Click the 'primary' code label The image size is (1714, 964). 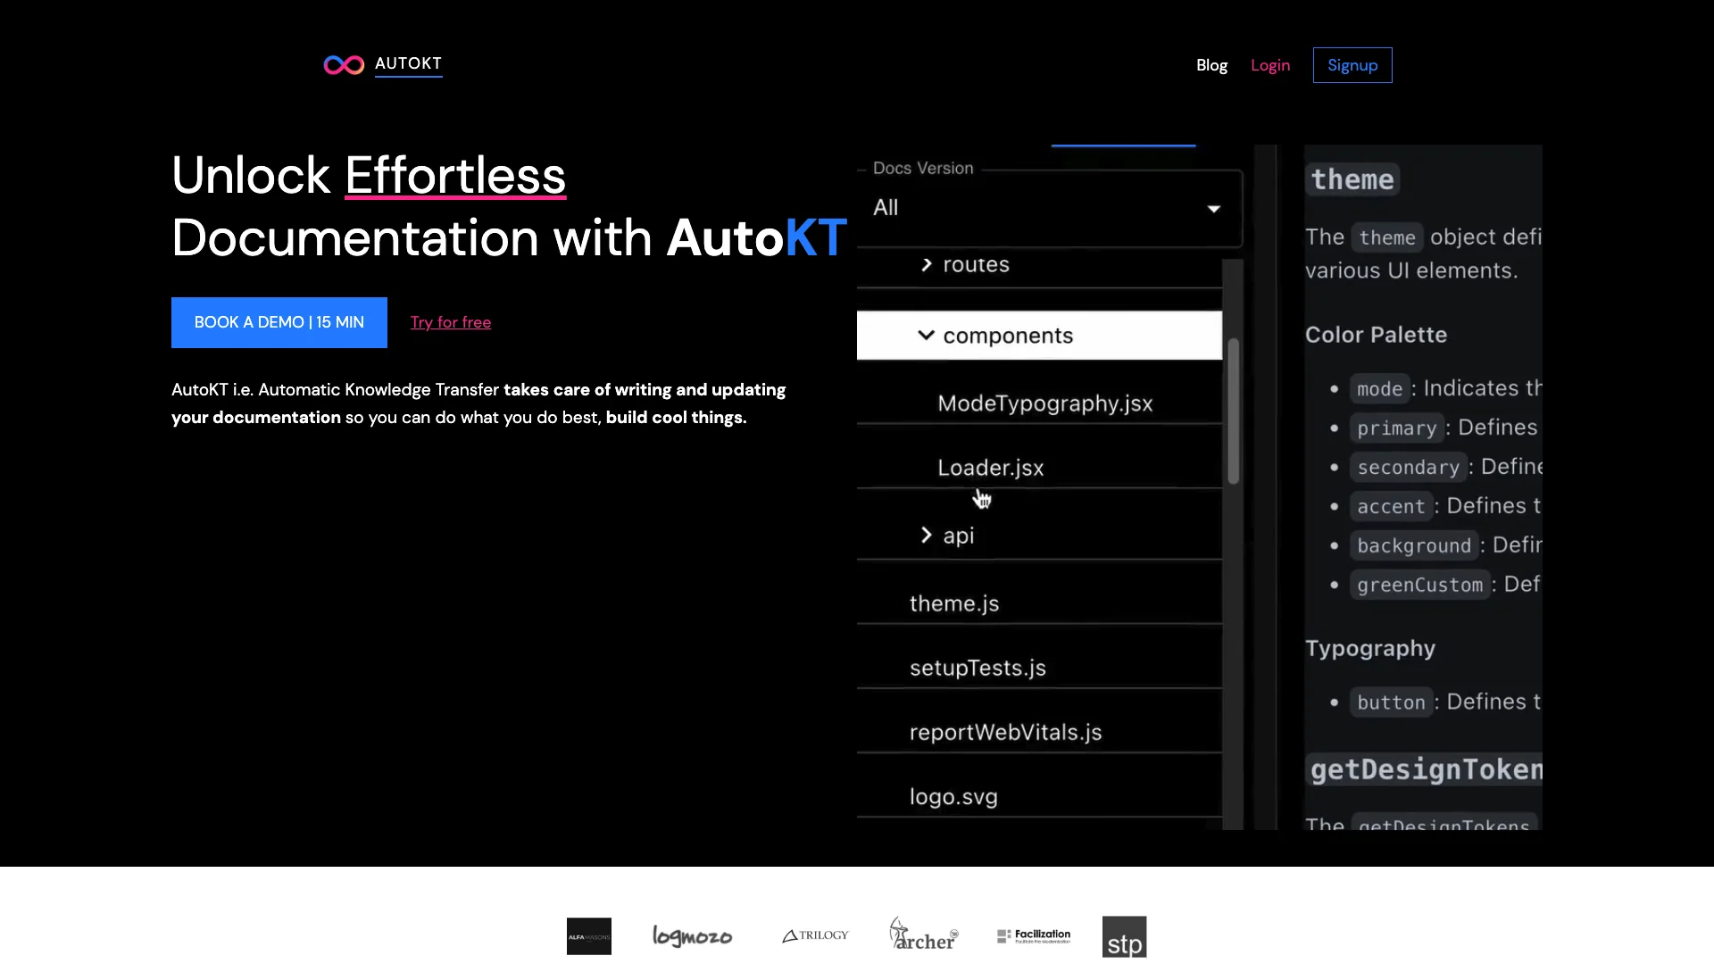(1396, 428)
